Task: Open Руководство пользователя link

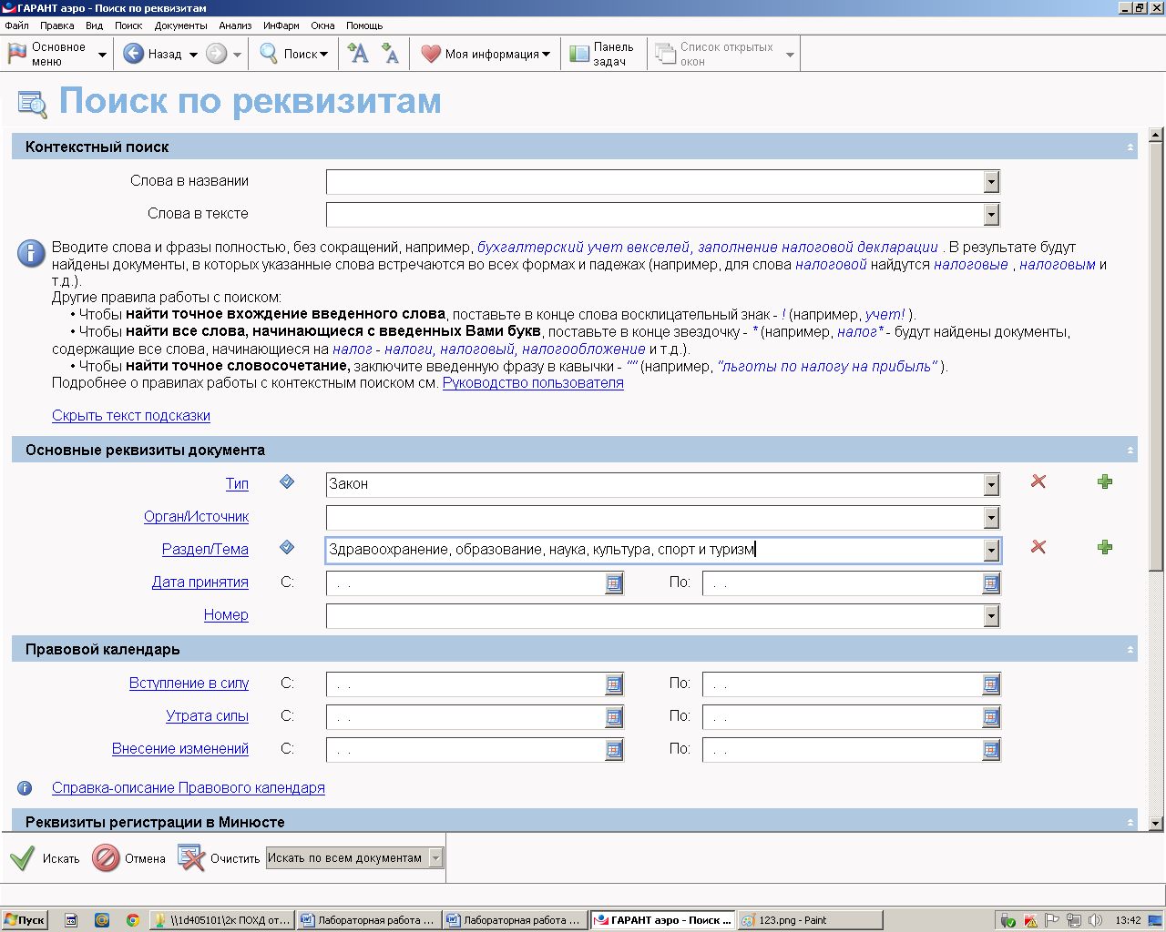Action: coord(533,383)
